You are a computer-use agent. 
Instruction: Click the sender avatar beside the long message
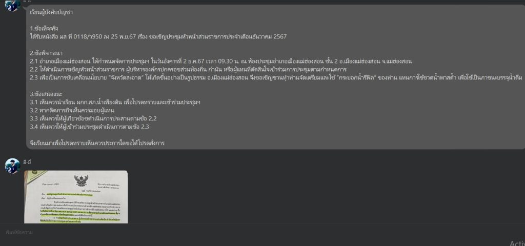(x=13, y=6)
